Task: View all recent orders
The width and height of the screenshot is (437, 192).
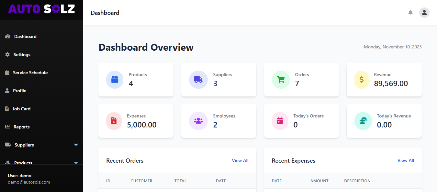Action: (x=240, y=160)
